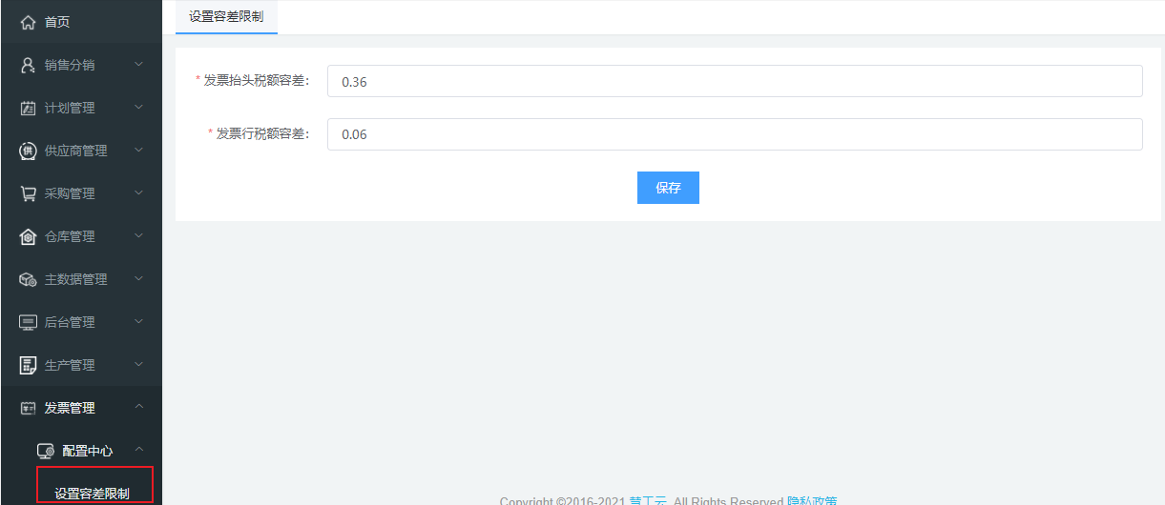Switch to the 设置容差限制 tab
The image size is (1165, 505).
(x=226, y=17)
